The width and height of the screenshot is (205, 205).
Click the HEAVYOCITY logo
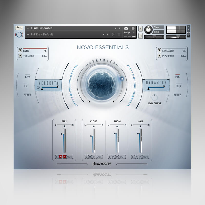click(102, 164)
